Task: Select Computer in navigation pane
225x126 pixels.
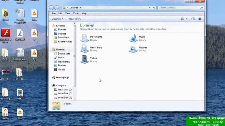Action: 59,85
